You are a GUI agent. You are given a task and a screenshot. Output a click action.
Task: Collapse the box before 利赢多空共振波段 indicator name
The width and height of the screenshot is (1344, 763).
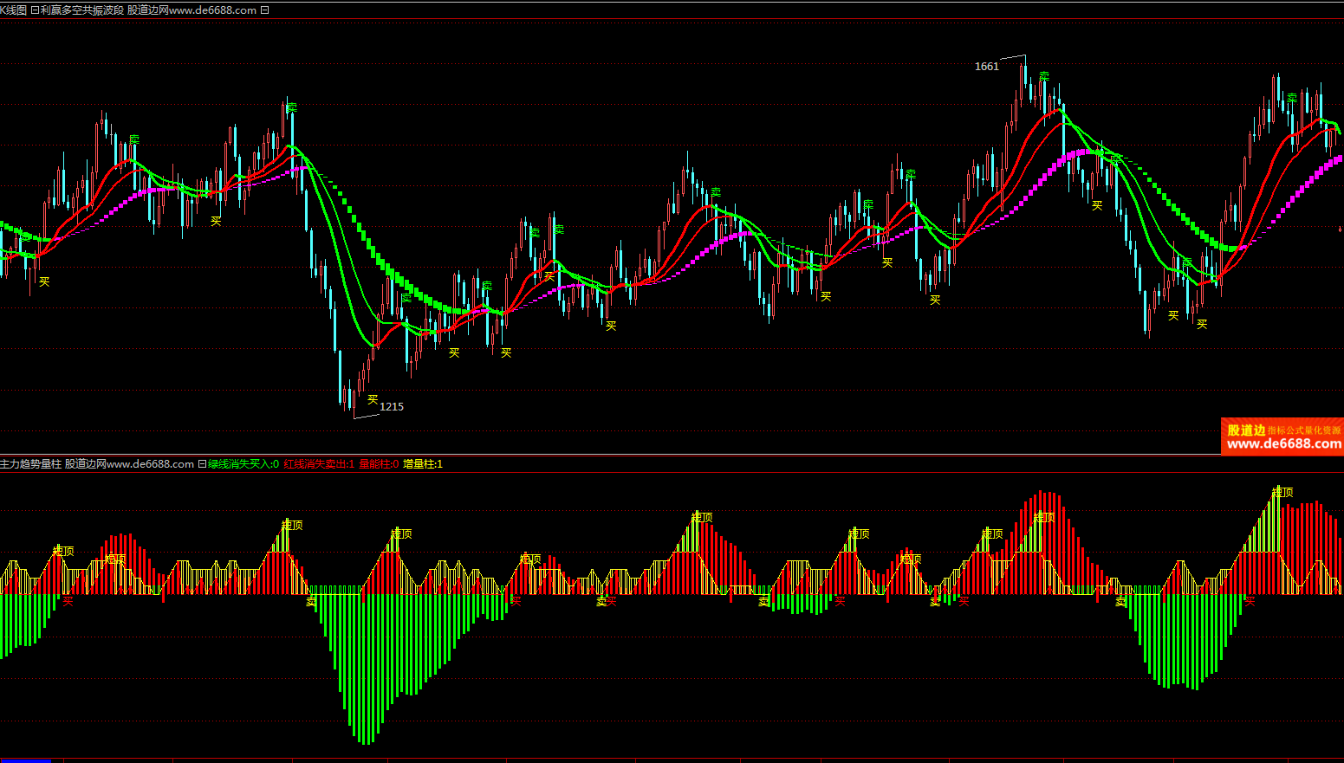[x=35, y=10]
